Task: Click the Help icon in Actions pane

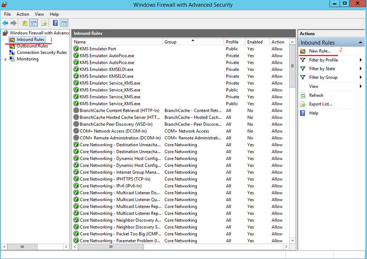Action: 303,113
